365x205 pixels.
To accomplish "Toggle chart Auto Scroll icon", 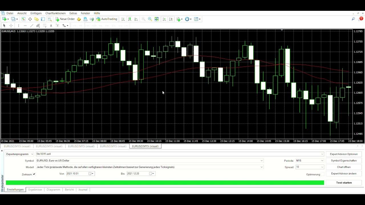I will click(164, 19).
